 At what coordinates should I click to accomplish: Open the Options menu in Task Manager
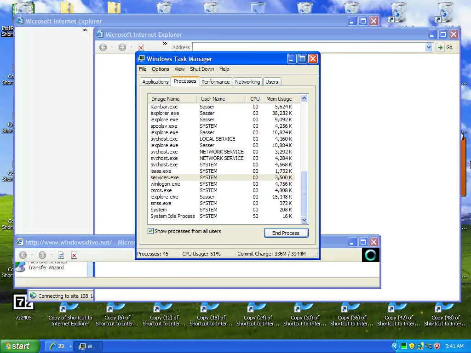(161, 69)
